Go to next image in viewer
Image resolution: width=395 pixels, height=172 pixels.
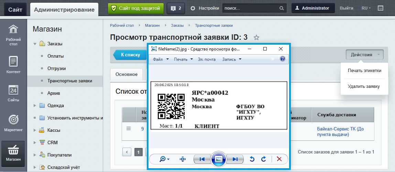(235, 159)
